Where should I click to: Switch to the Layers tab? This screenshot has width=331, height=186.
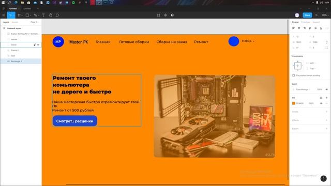(x=6, y=22)
